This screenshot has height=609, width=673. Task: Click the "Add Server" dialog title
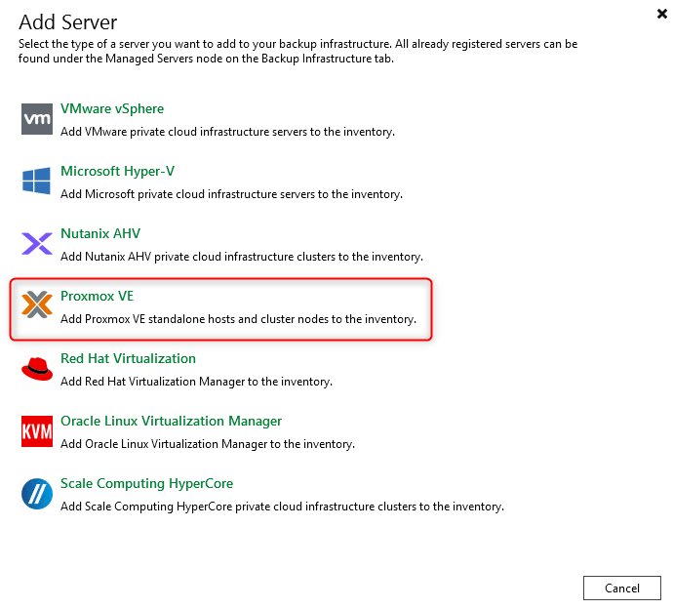tap(68, 22)
